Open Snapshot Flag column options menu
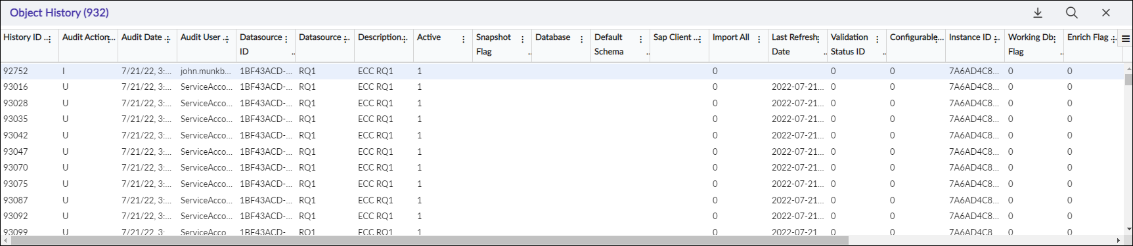The width and height of the screenshot is (1133, 246). (x=523, y=39)
